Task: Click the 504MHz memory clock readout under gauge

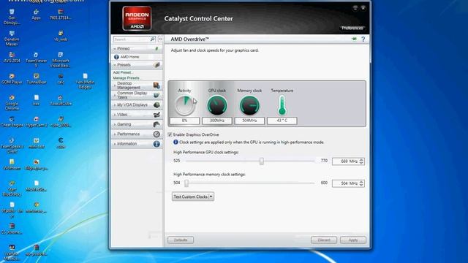Action: click(249, 121)
